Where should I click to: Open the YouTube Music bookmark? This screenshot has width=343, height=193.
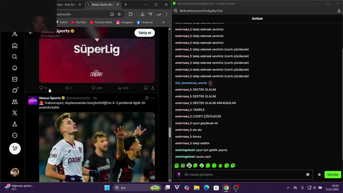pyautogui.click(x=101, y=22)
